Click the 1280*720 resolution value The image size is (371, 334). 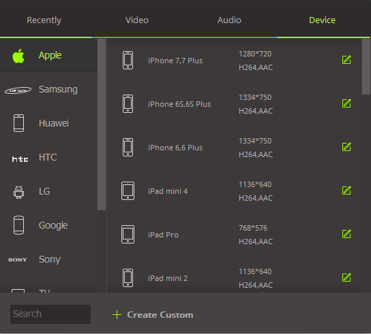(255, 54)
